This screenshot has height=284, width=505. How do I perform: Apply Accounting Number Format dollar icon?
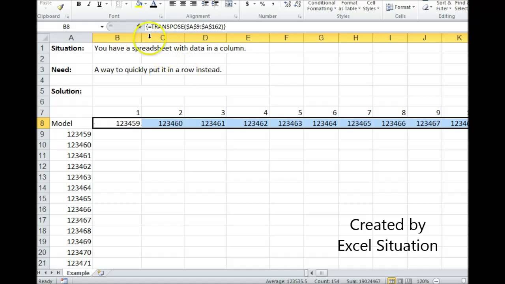[x=247, y=4]
